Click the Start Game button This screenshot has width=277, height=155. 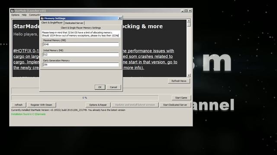181,98
